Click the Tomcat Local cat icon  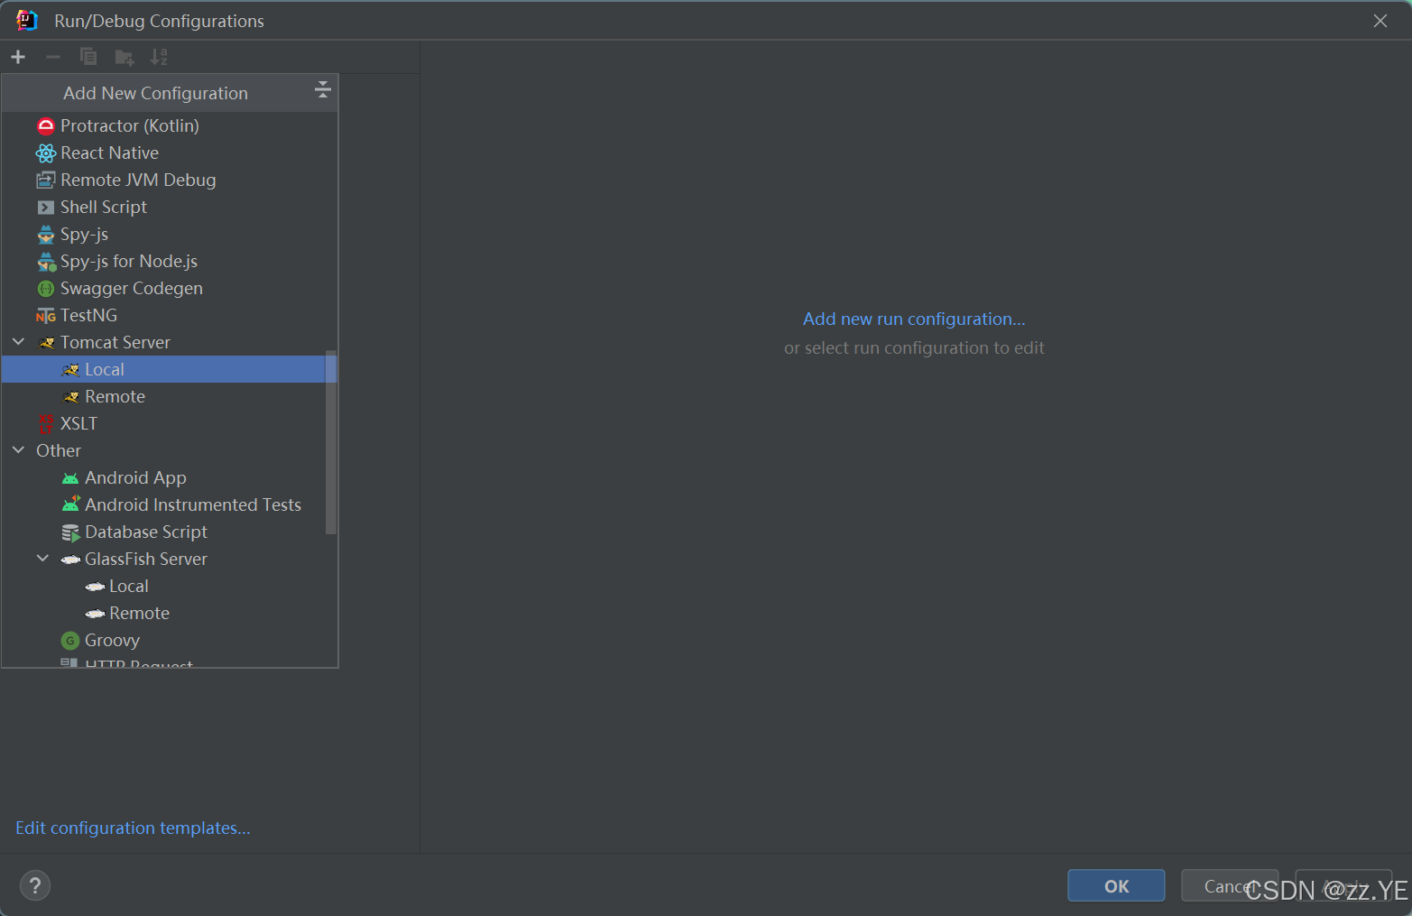pyautogui.click(x=71, y=370)
